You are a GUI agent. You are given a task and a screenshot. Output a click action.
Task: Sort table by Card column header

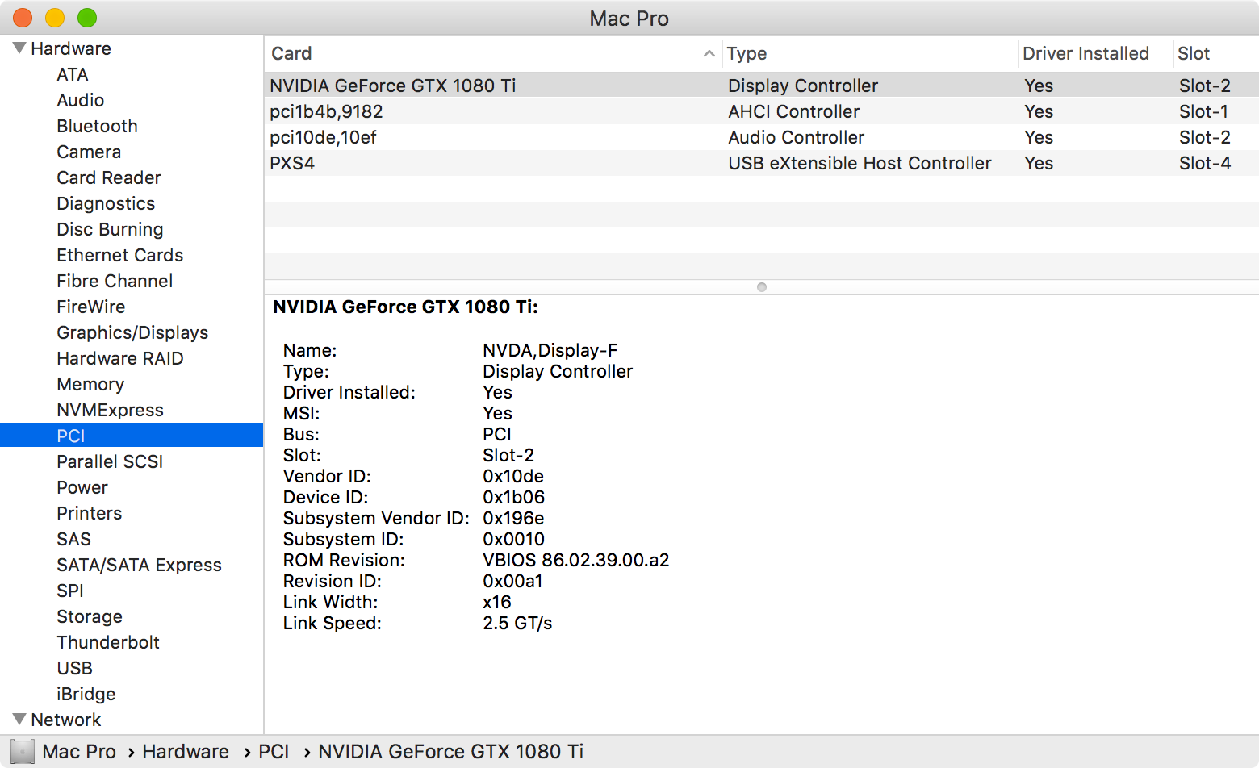coord(492,54)
